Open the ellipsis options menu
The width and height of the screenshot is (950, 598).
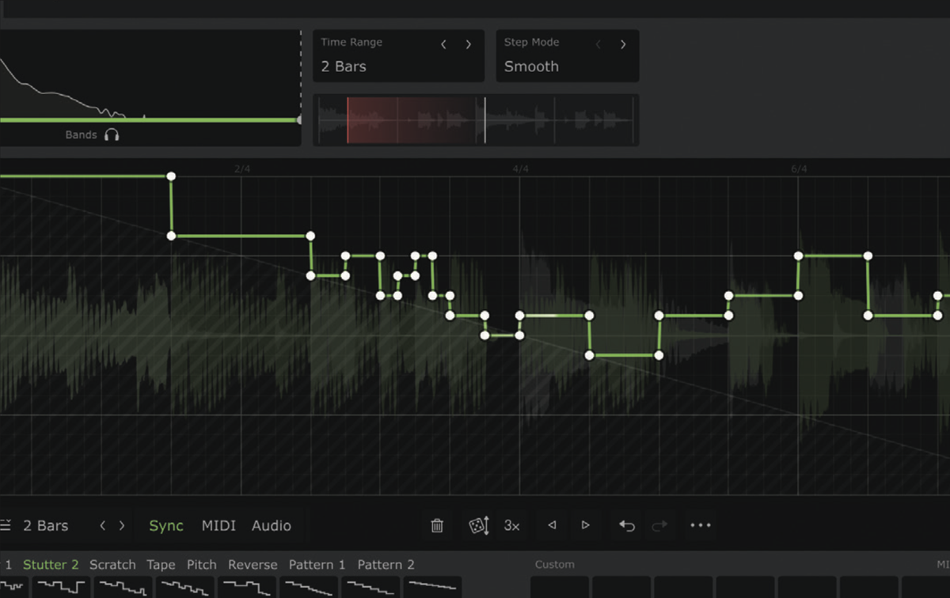click(x=700, y=524)
